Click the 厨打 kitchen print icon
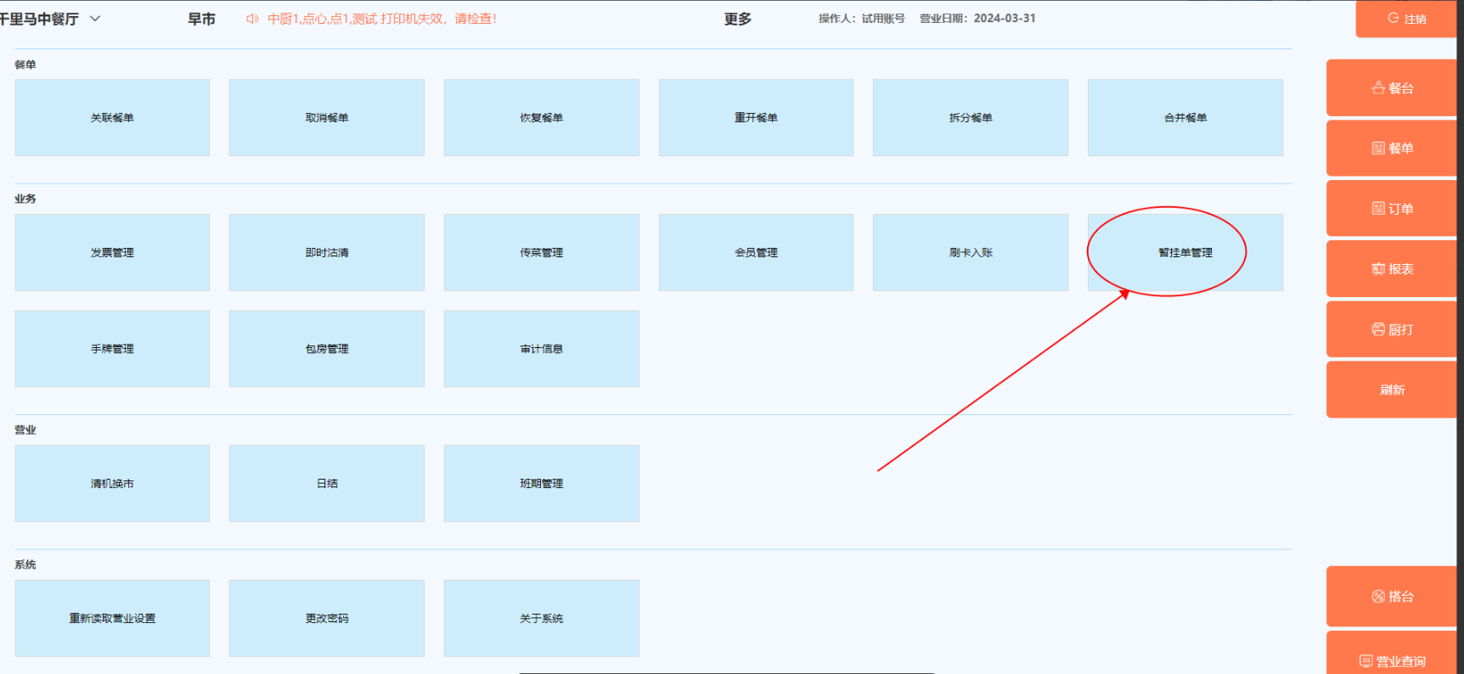The image size is (1464, 674). click(1378, 329)
